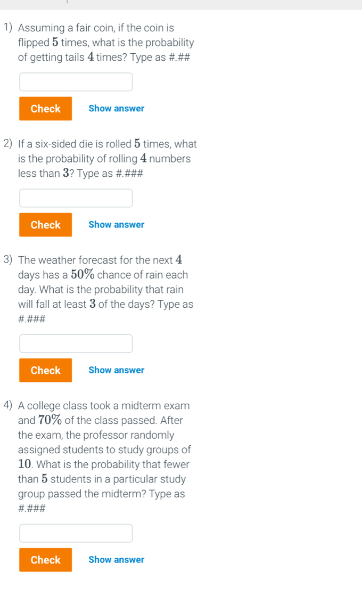Reveal solution to the dice probability problem
Image resolution: width=362 pixels, height=597 pixels.
click(x=116, y=224)
